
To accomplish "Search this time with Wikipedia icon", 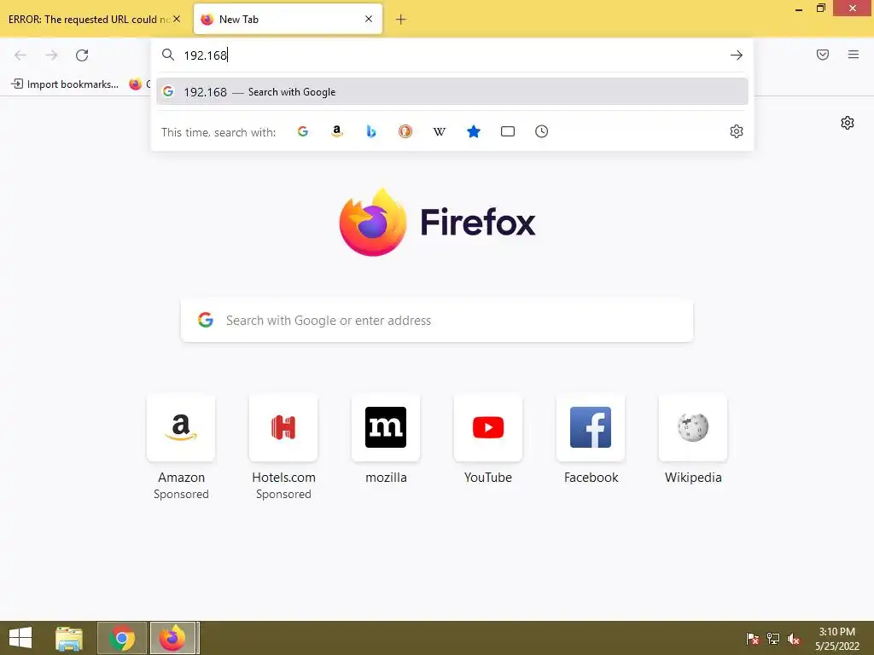I will [440, 131].
